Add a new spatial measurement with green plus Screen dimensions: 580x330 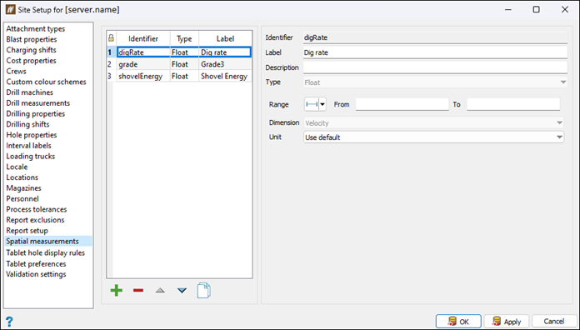116,290
